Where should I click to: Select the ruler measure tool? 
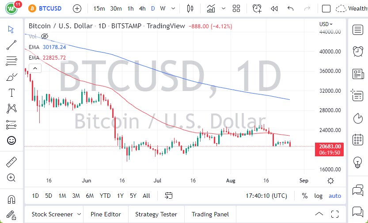[x=11, y=162]
